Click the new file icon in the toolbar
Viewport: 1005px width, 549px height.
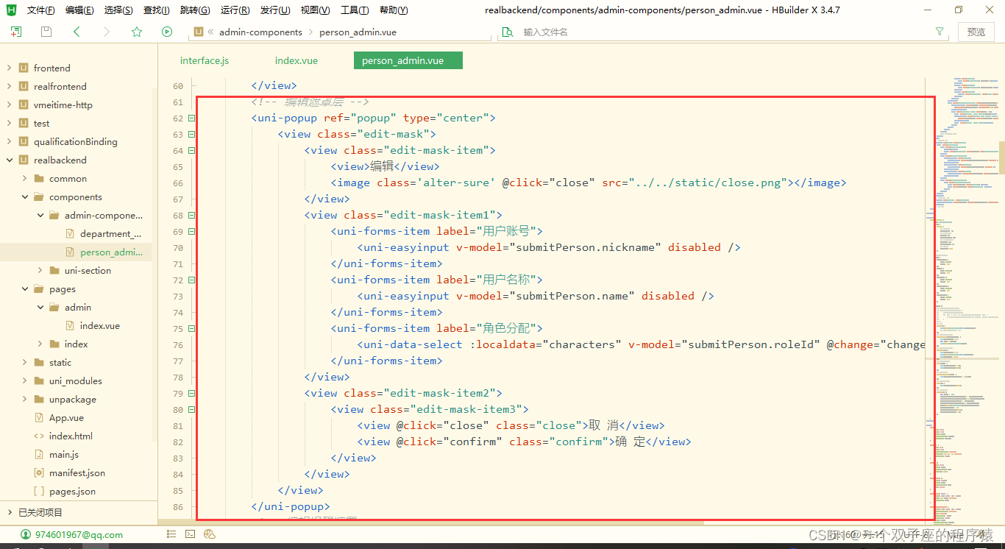tap(16, 32)
